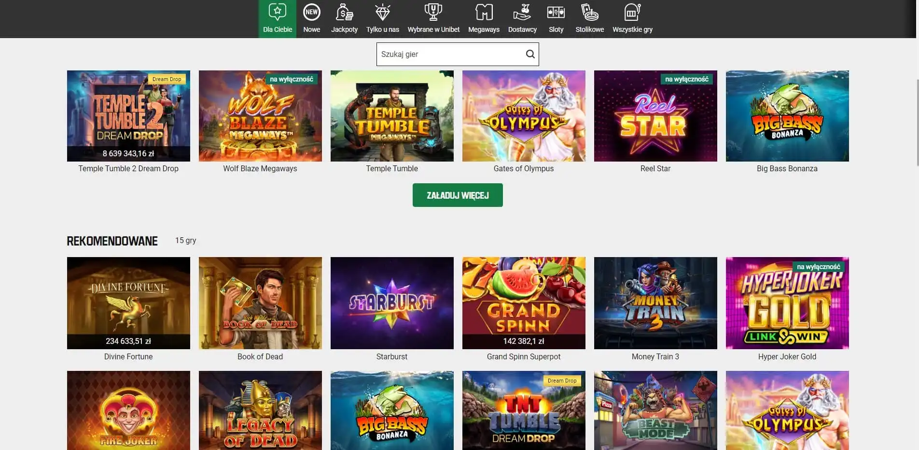The width and height of the screenshot is (919, 450).
Task: Open TNT Tumble Dream Drop thumbnail
Action: [x=524, y=410]
